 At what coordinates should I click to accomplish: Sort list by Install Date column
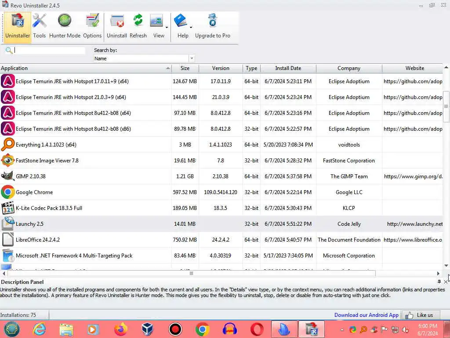(288, 68)
